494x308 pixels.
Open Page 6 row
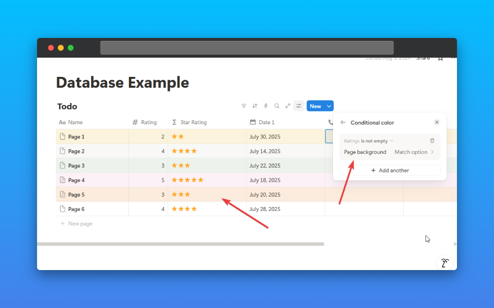[76, 209]
